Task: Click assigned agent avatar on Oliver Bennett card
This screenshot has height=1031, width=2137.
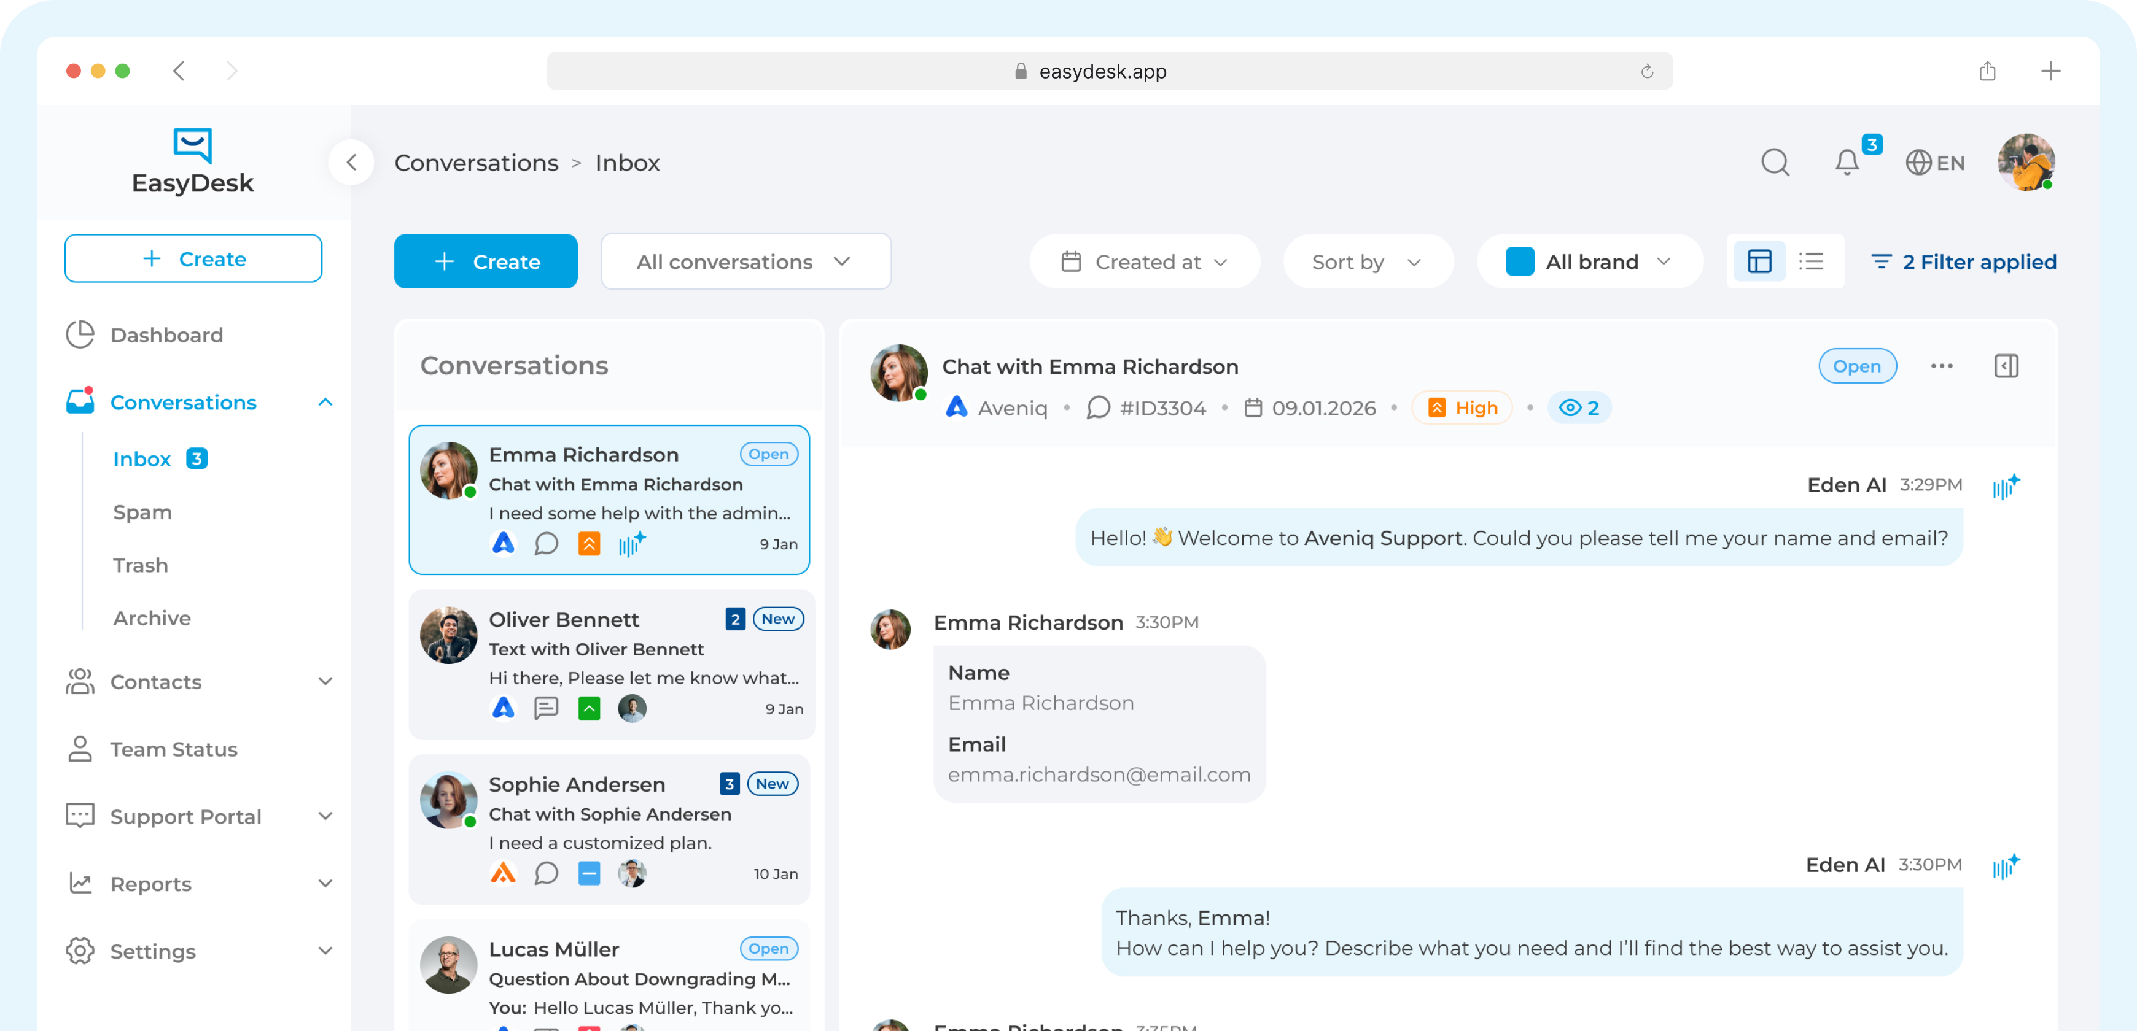Action: 632,709
